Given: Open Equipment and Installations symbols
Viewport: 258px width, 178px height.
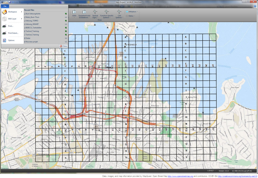Looking at the screenshot, I should [84, 12].
